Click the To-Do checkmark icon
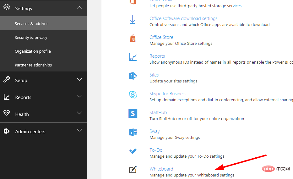The height and width of the screenshot is (179, 293). 133,151
